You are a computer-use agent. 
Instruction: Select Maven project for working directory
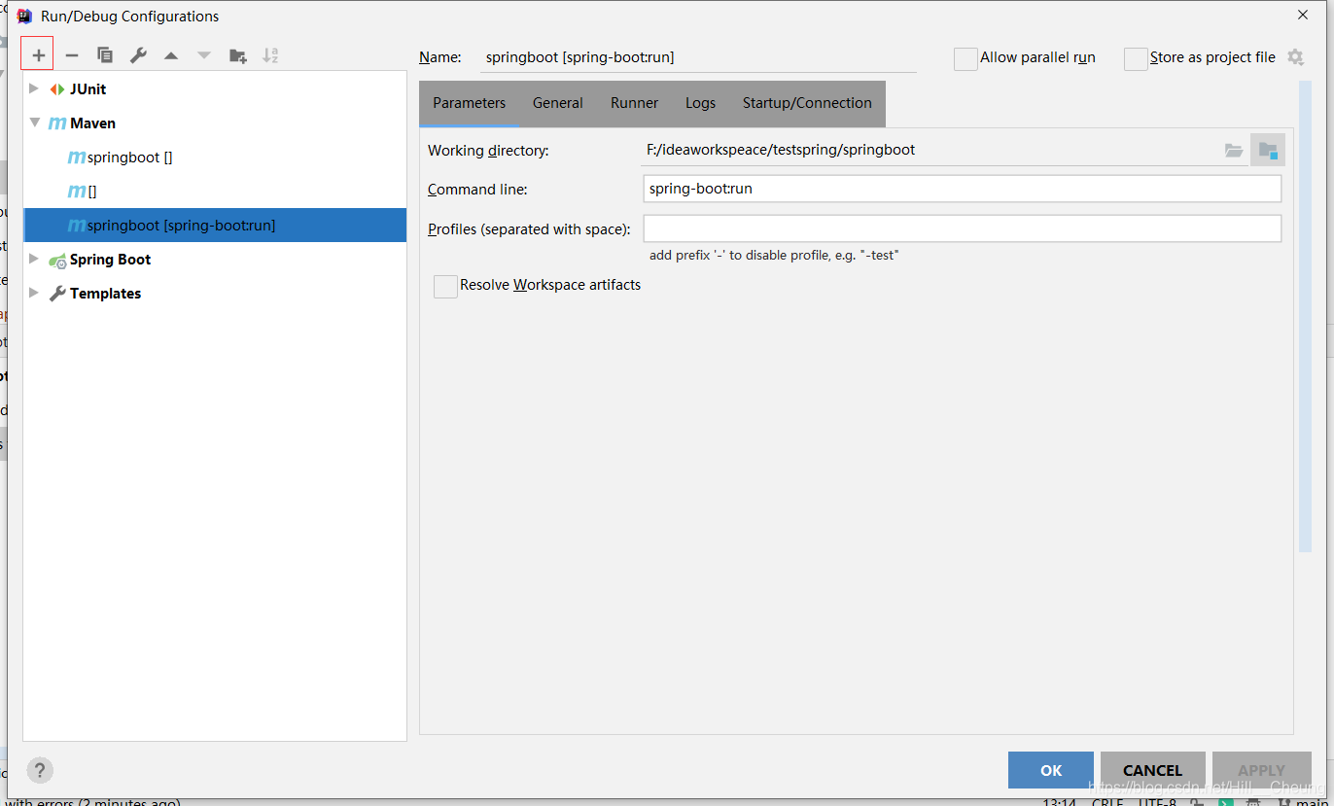1268,150
